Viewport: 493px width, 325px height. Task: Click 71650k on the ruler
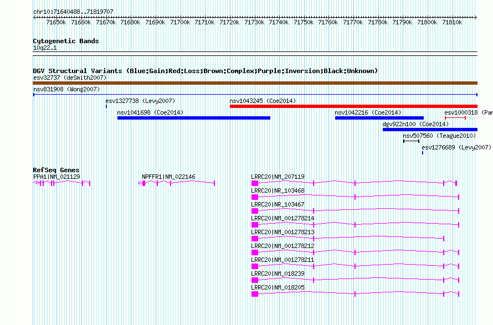[x=56, y=22]
